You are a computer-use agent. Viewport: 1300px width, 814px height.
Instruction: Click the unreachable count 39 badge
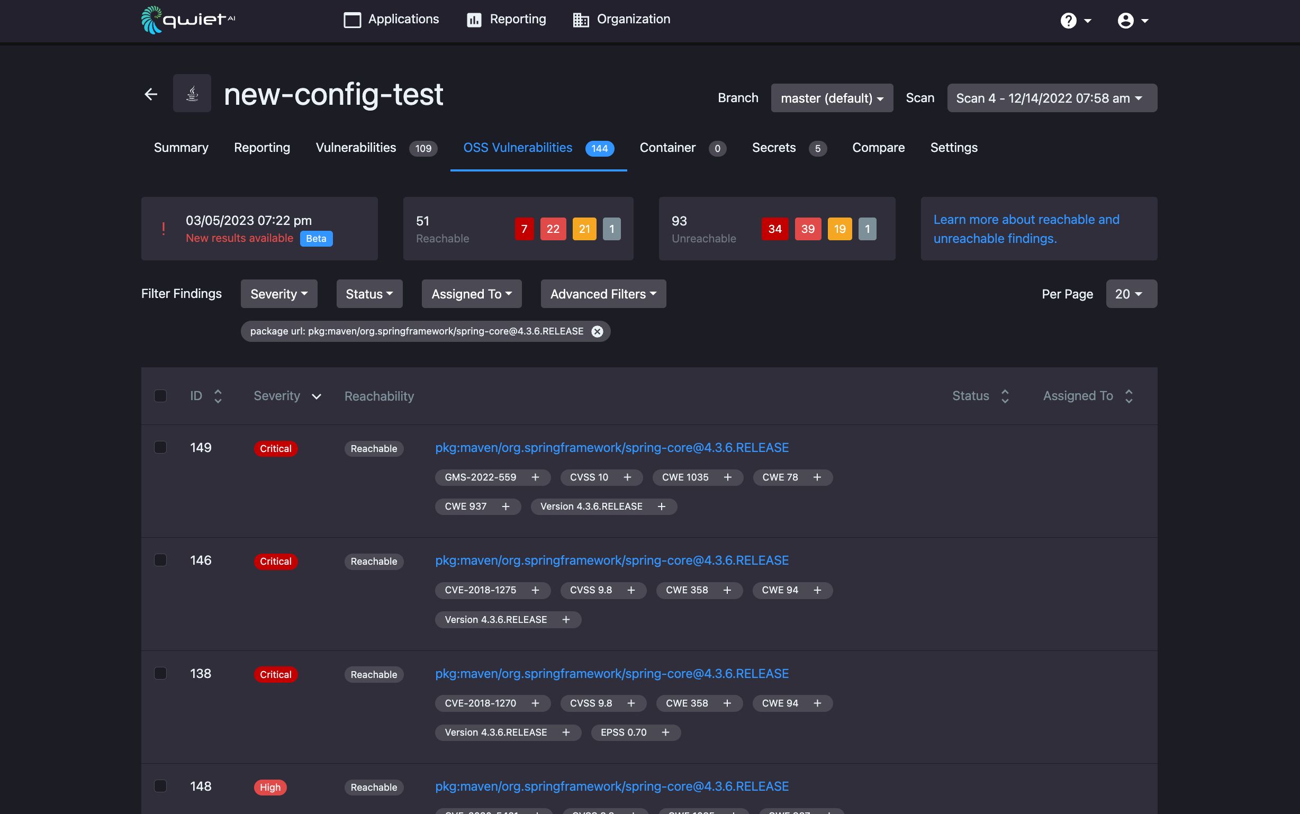[808, 229]
